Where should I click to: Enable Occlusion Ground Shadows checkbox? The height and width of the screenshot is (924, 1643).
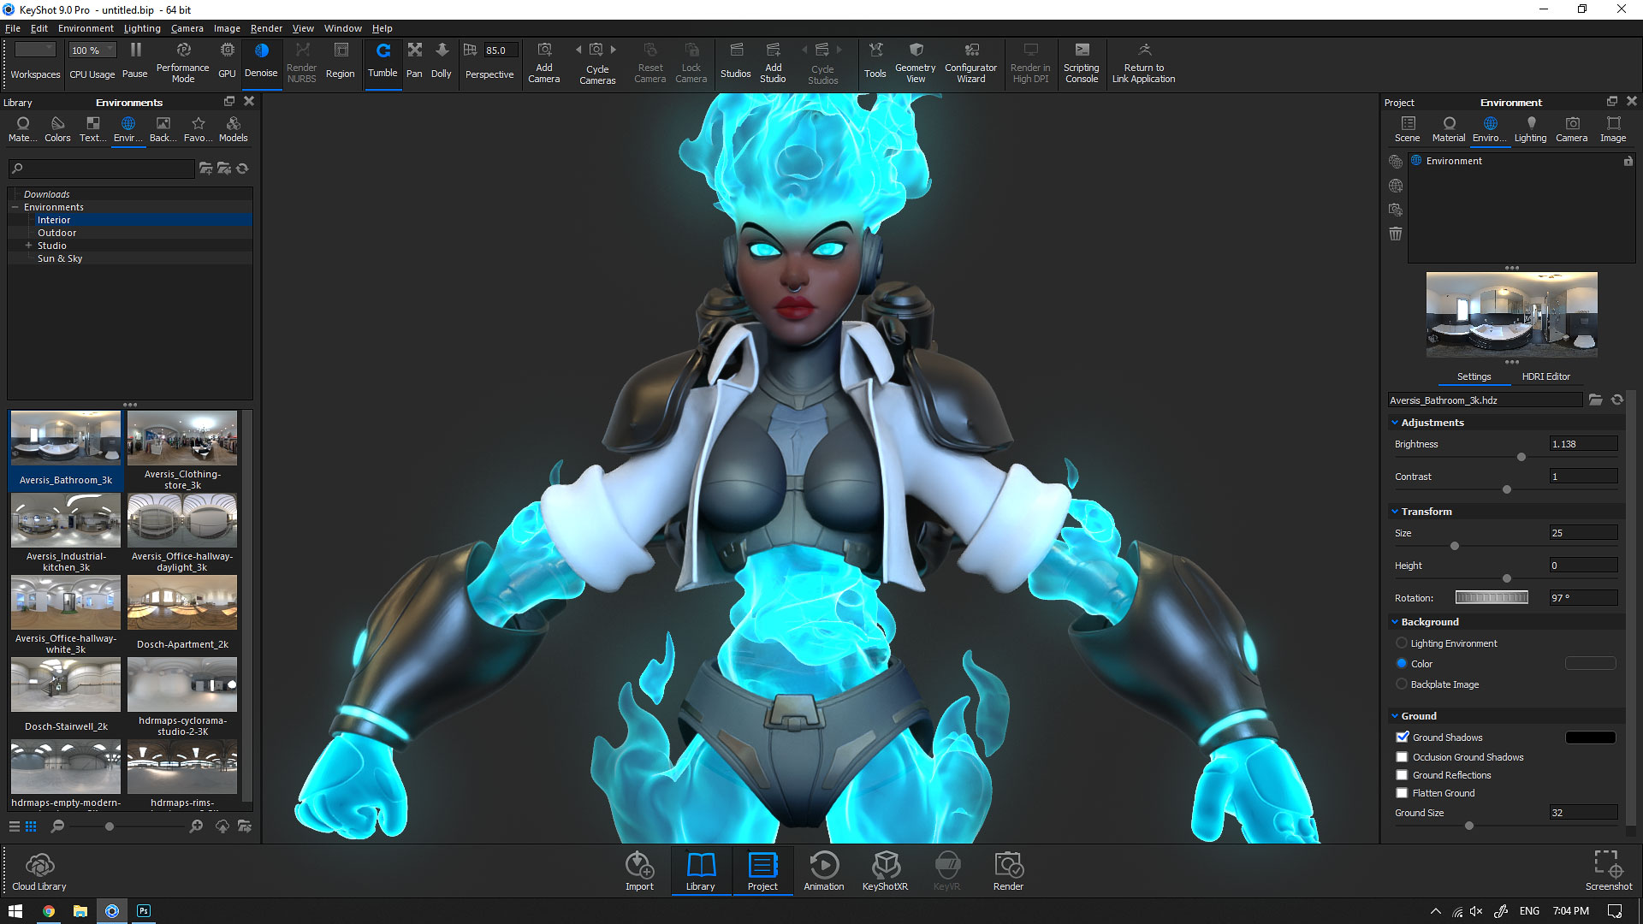point(1402,757)
